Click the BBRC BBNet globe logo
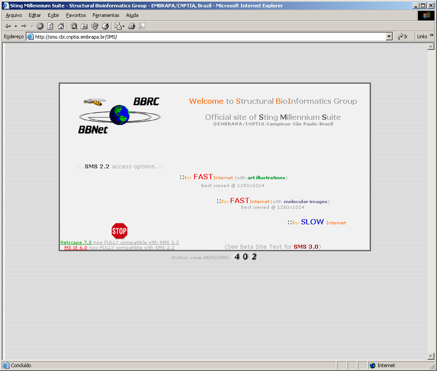437x371 pixels. [119, 115]
